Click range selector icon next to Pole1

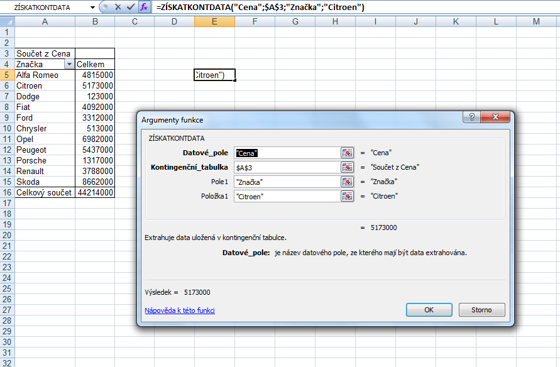(x=347, y=182)
